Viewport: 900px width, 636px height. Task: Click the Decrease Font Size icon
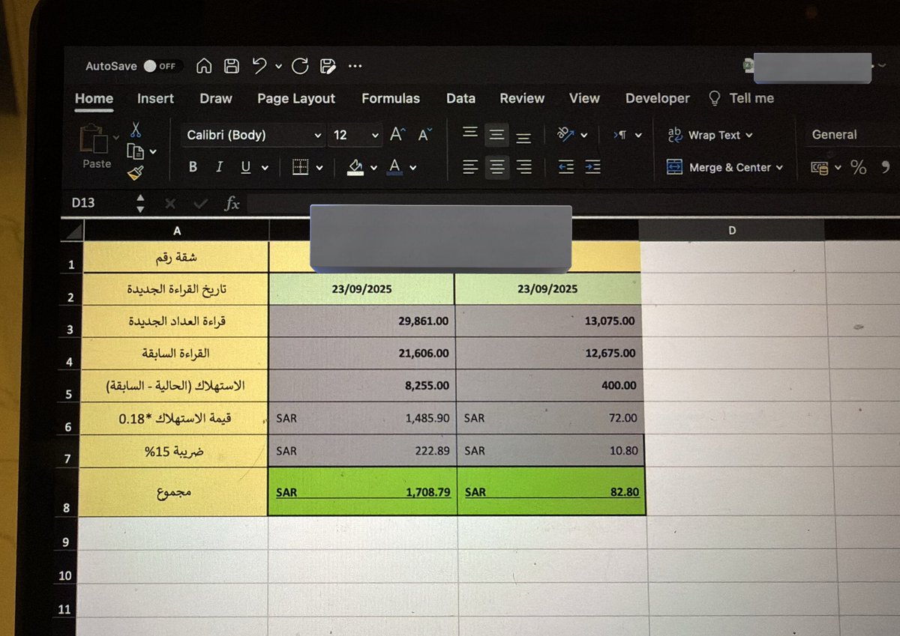(x=424, y=135)
